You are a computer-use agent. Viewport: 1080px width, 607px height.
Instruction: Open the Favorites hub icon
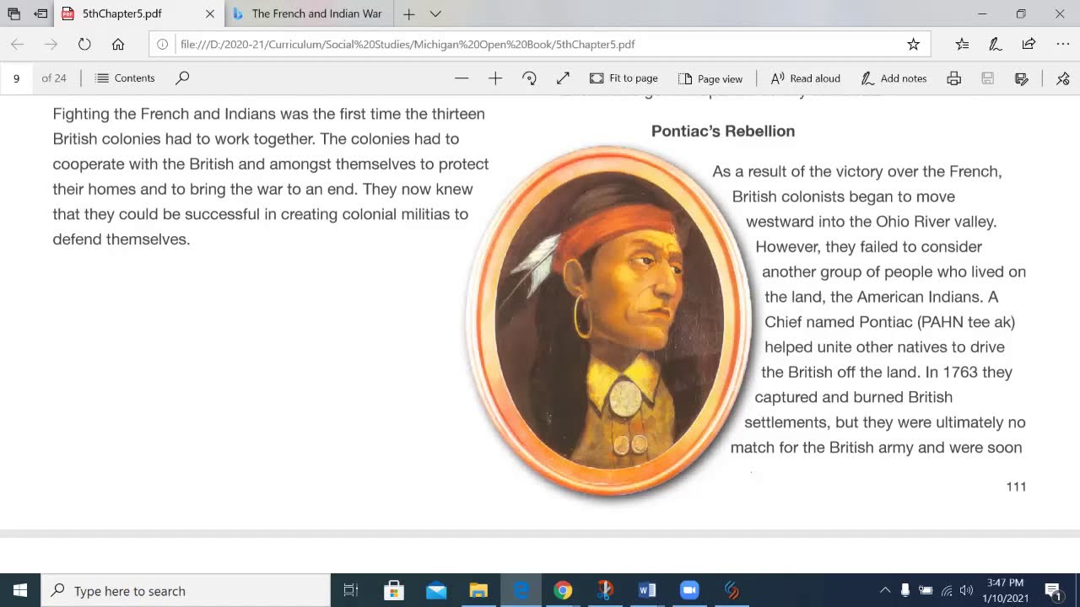coord(963,44)
